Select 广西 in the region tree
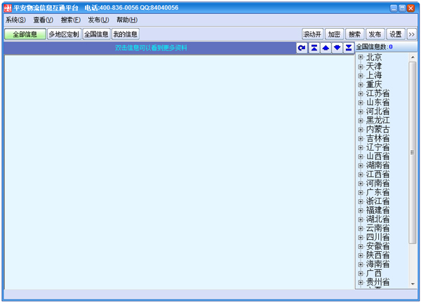Viewport: 421px width, 303px height. pyautogui.click(x=374, y=274)
